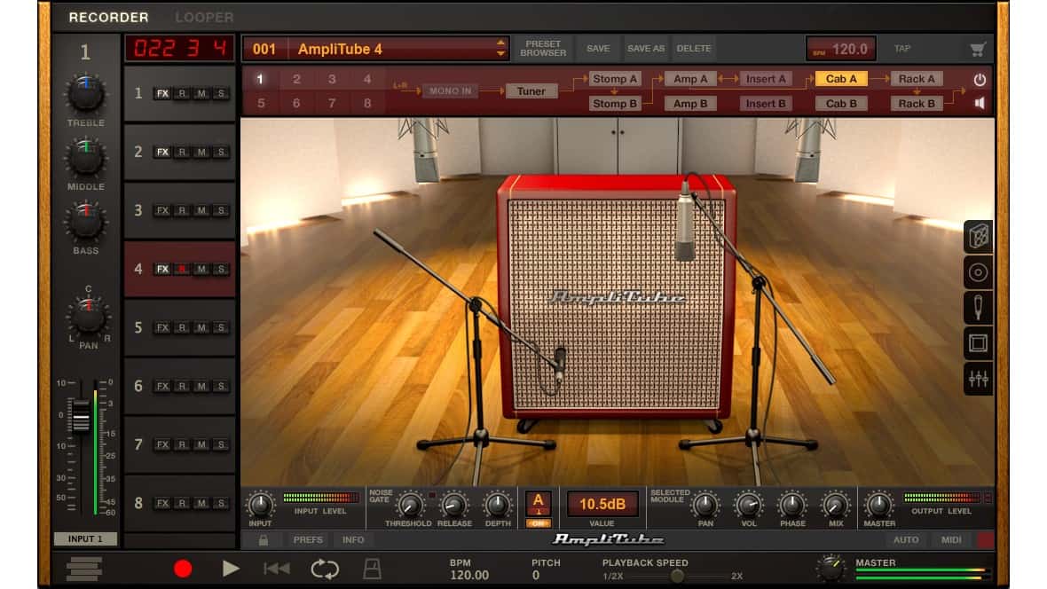Toggle the loop playback icon
The height and width of the screenshot is (589, 1047).
(x=325, y=569)
